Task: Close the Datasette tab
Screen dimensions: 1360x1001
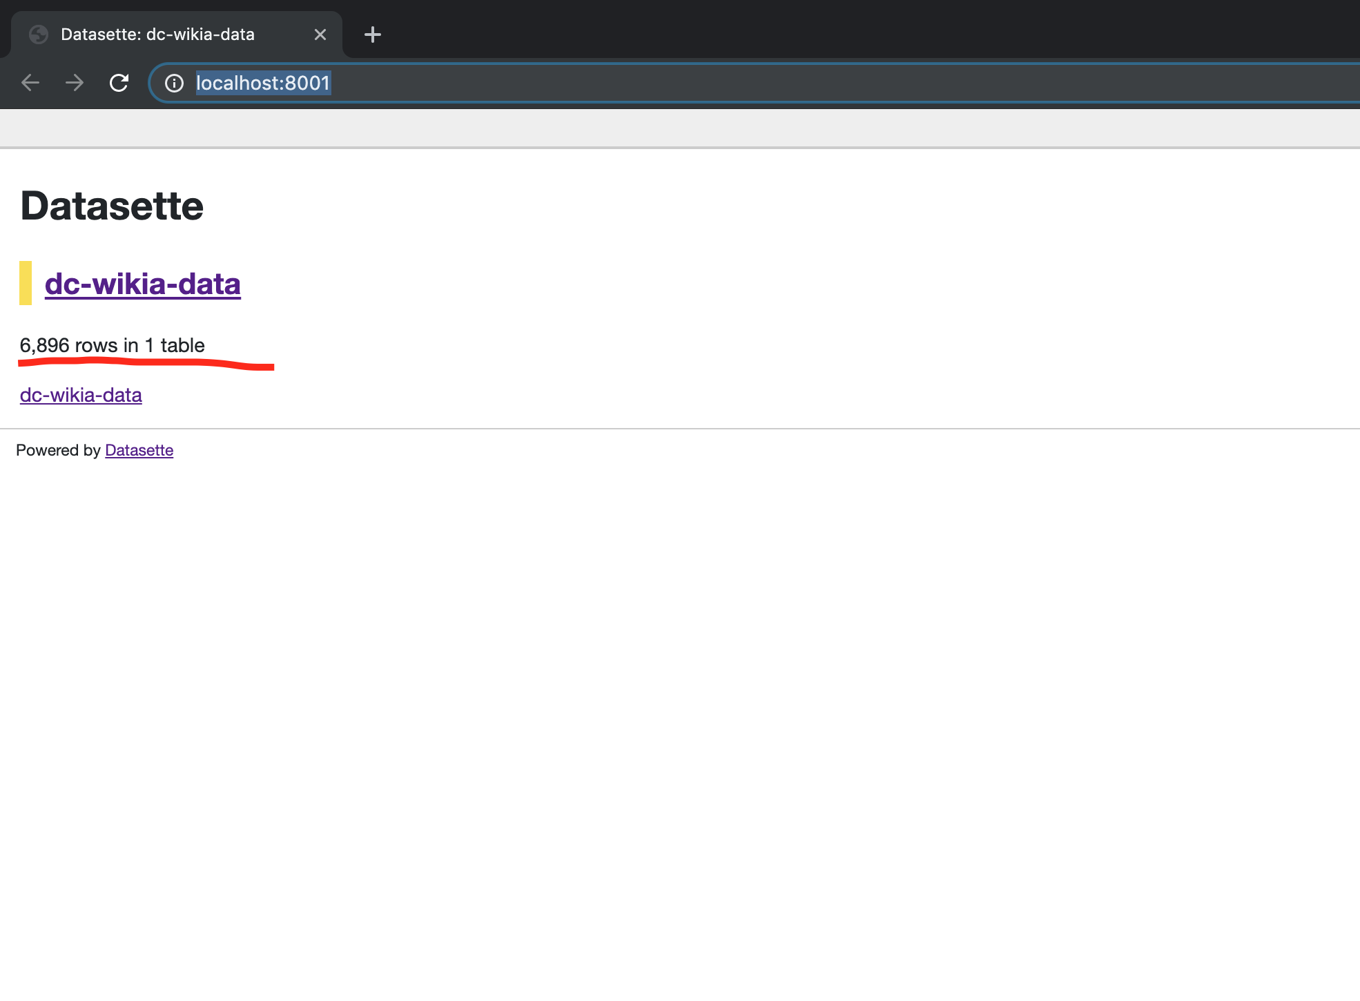Action: point(320,35)
